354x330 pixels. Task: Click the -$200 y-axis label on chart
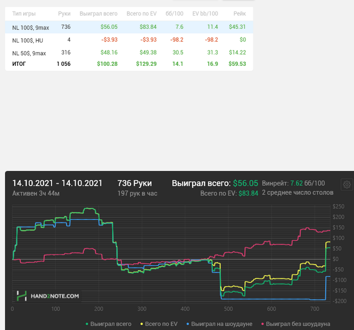339,301
